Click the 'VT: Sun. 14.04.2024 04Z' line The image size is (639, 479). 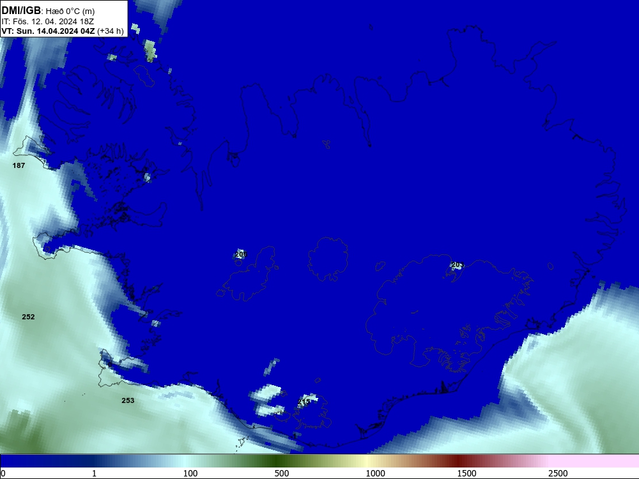(48, 31)
